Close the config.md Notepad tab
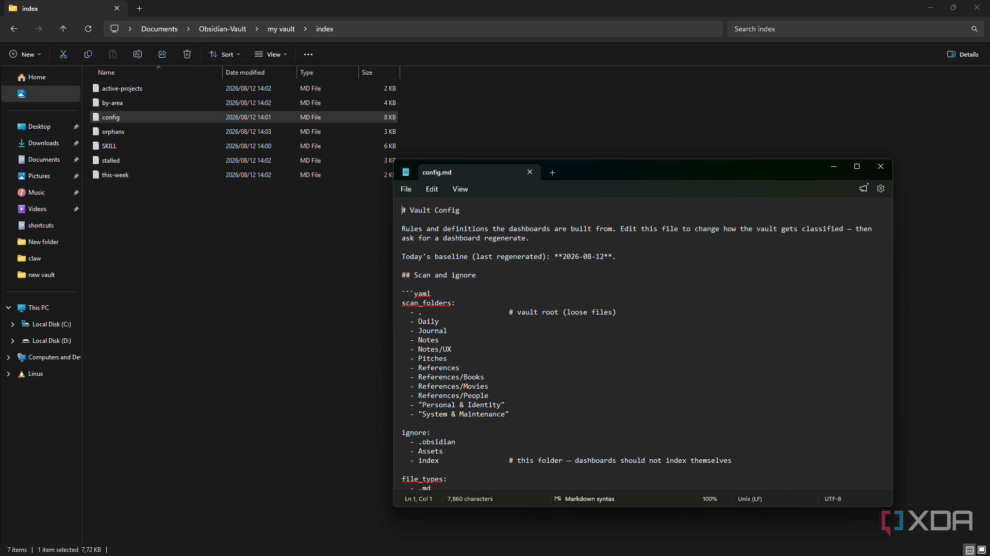 [x=530, y=172]
